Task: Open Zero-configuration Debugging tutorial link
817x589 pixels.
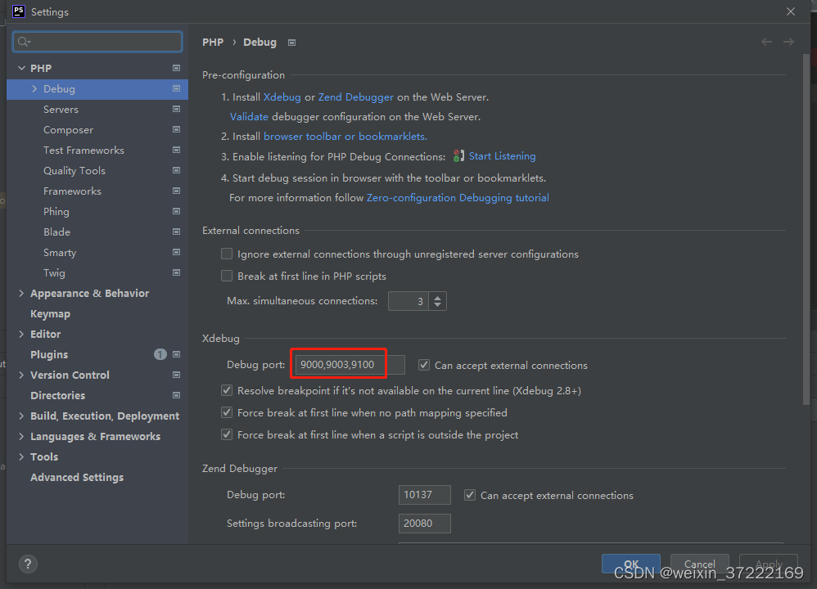Action: coord(458,197)
